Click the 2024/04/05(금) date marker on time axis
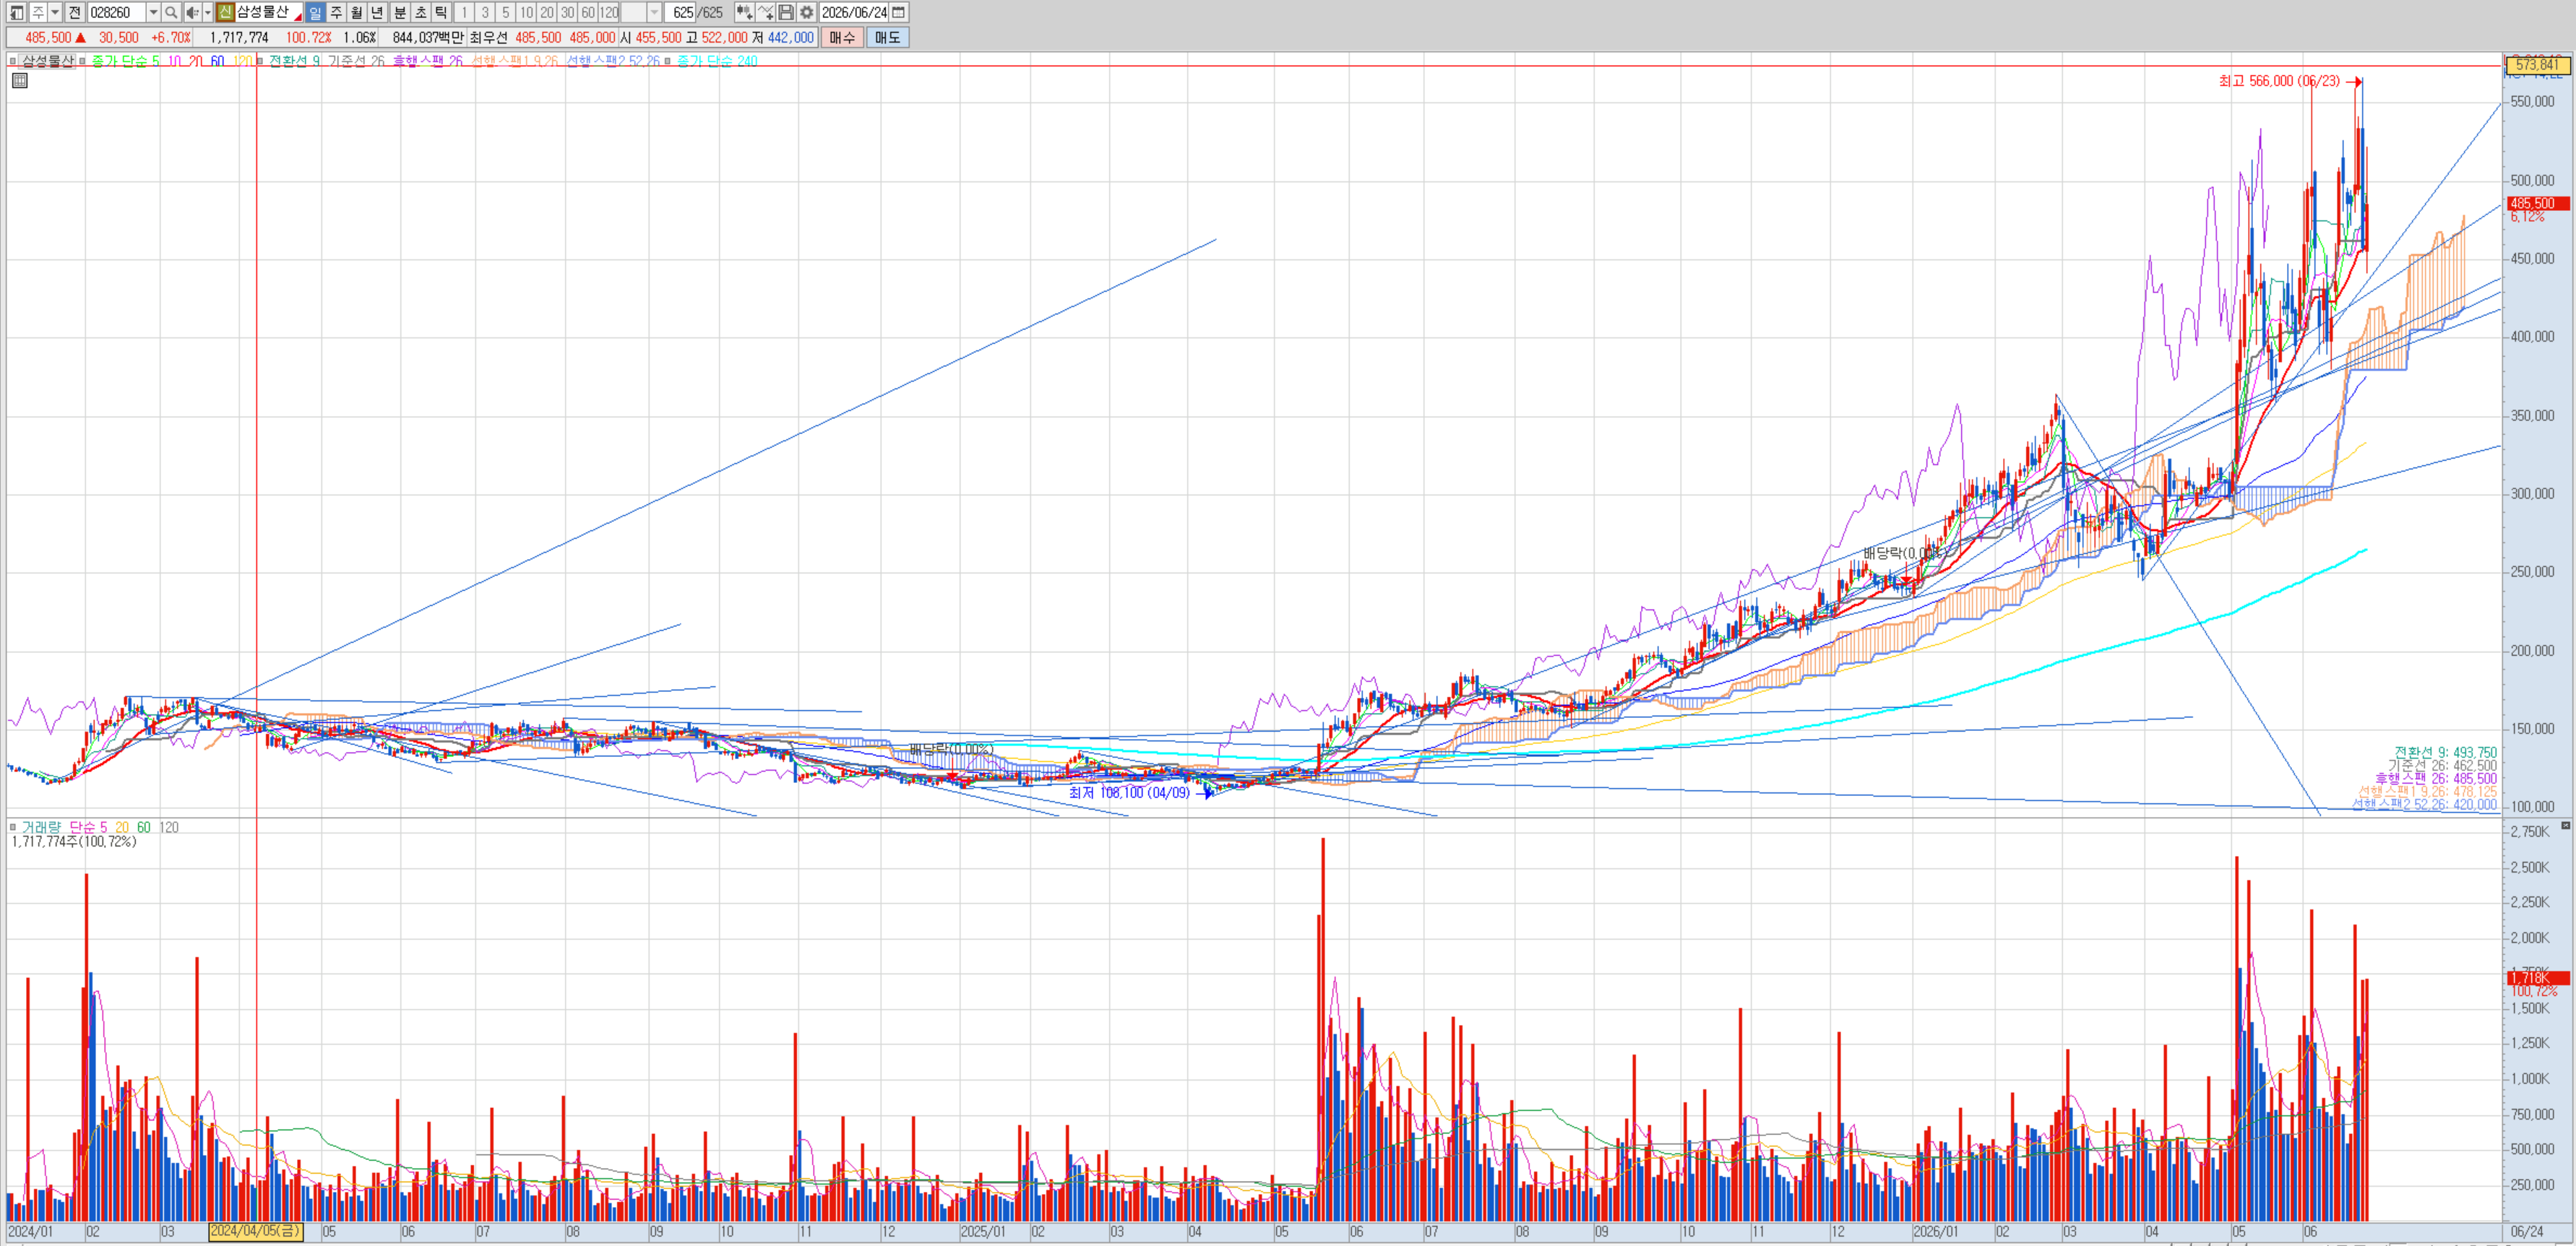Screen dimensions: 2576x1246 pos(256,1231)
